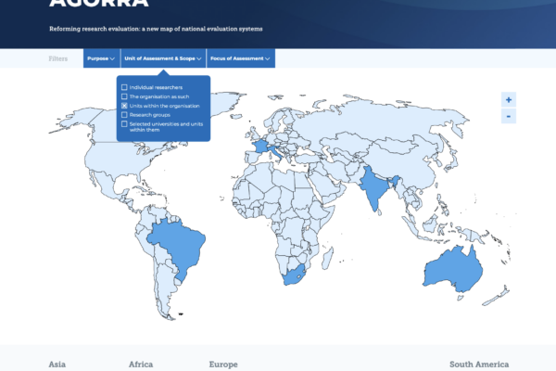Image resolution: width=556 pixels, height=371 pixels.
Task: Jump to the Asia section heading
Action: tap(57, 365)
